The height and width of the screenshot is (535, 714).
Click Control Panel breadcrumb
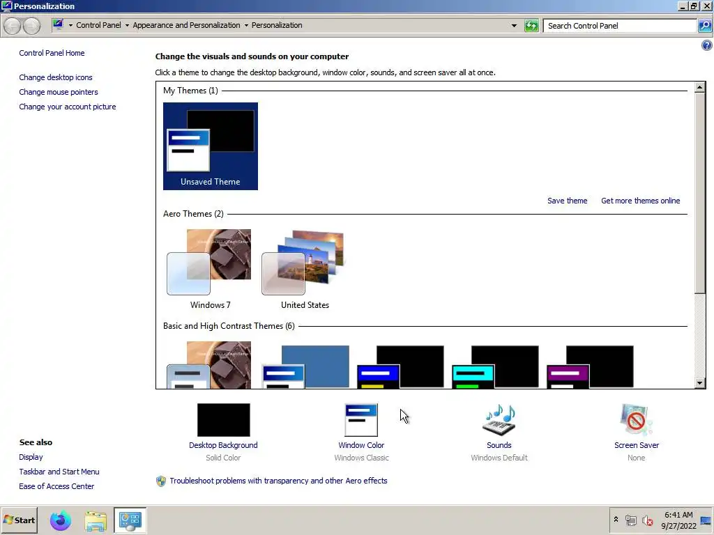coord(98,25)
